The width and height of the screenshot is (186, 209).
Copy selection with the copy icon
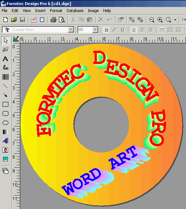[x=82, y=20]
